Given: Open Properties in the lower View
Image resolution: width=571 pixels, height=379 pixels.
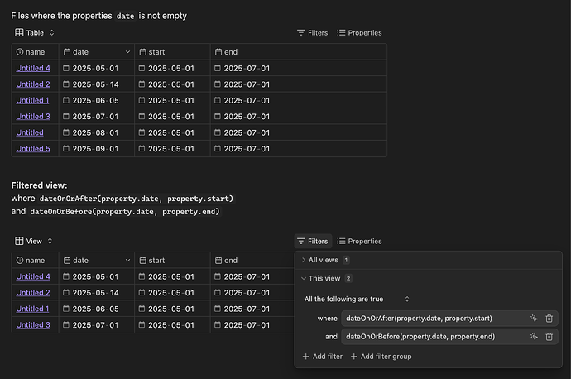Looking at the screenshot, I should [359, 241].
